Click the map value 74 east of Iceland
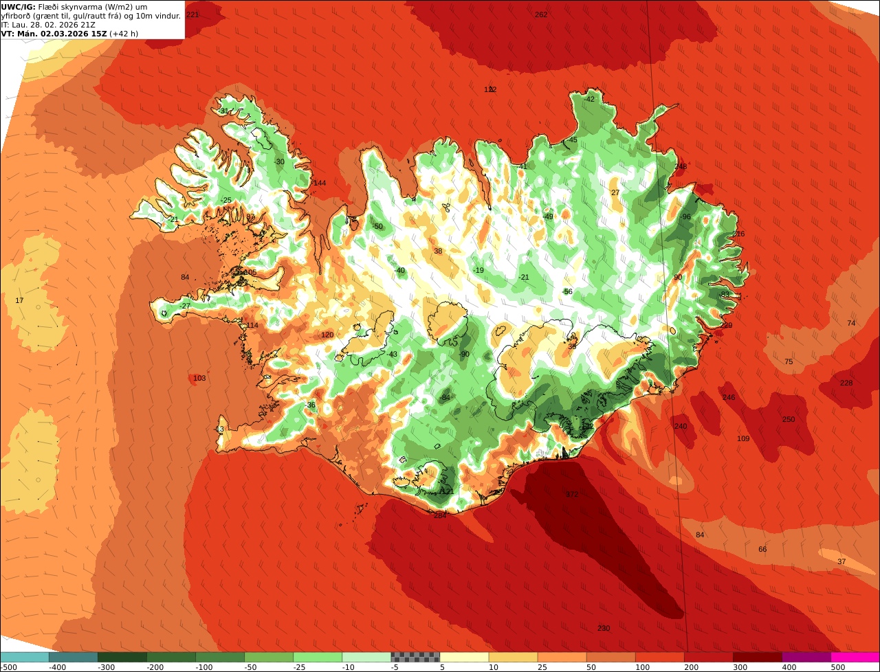Image resolution: width=880 pixels, height=672 pixels. pos(851,323)
